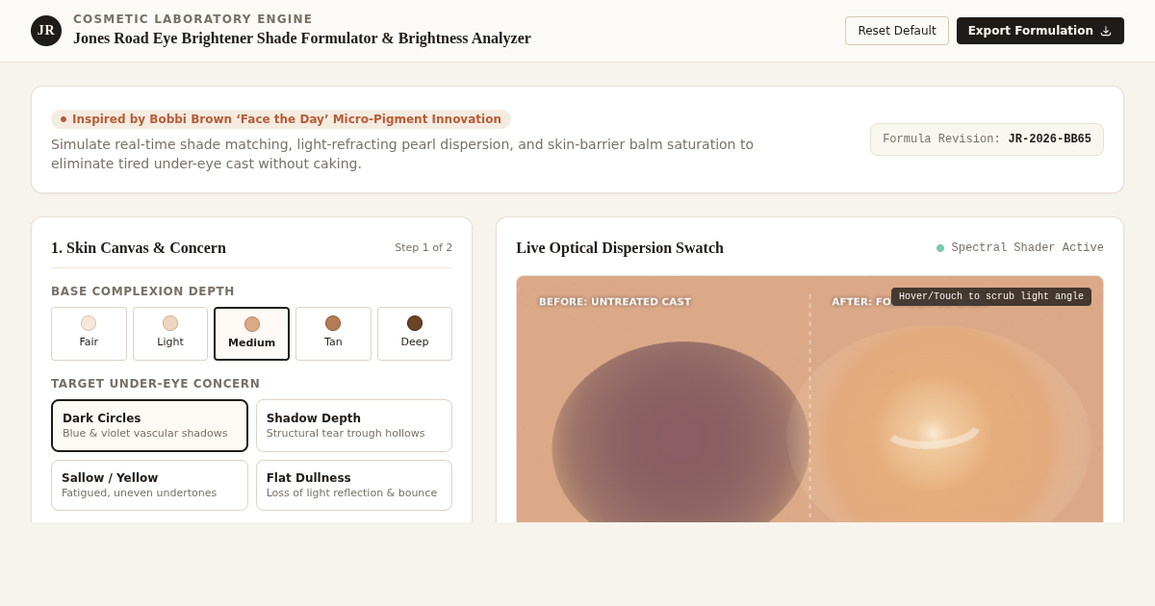Click the 'Hover/Touch to scrub light angle' tooltip
This screenshot has height=606, width=1155.
991,296
